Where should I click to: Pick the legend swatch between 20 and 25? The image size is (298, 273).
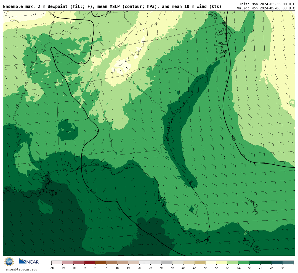[145, 262]
